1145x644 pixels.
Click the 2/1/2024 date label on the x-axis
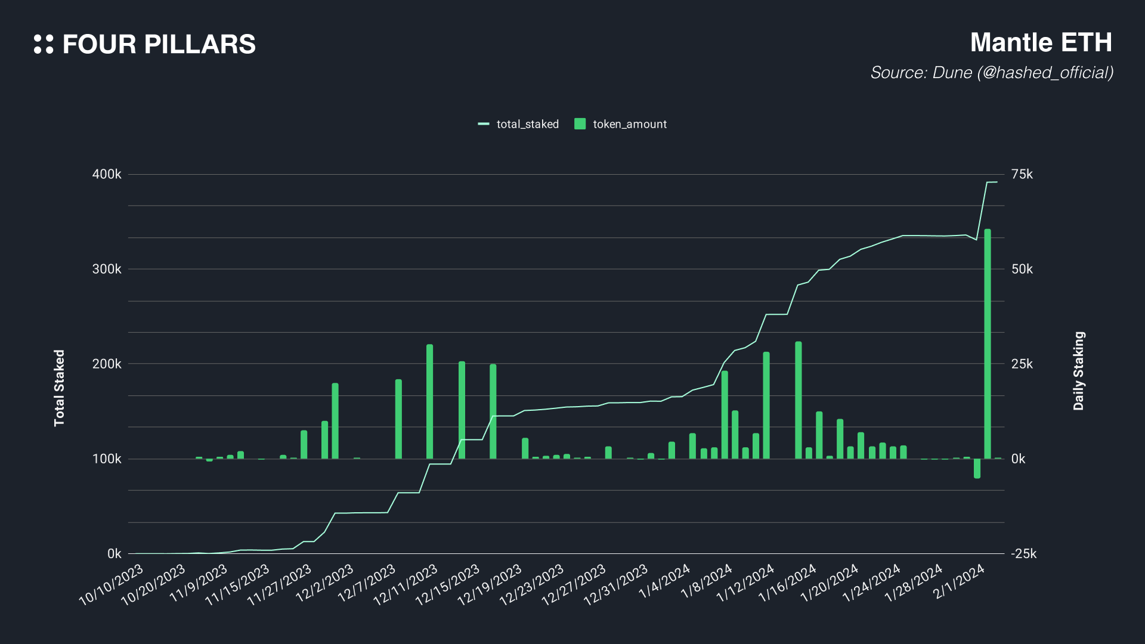pyautogui.click(x=958, y=581)
